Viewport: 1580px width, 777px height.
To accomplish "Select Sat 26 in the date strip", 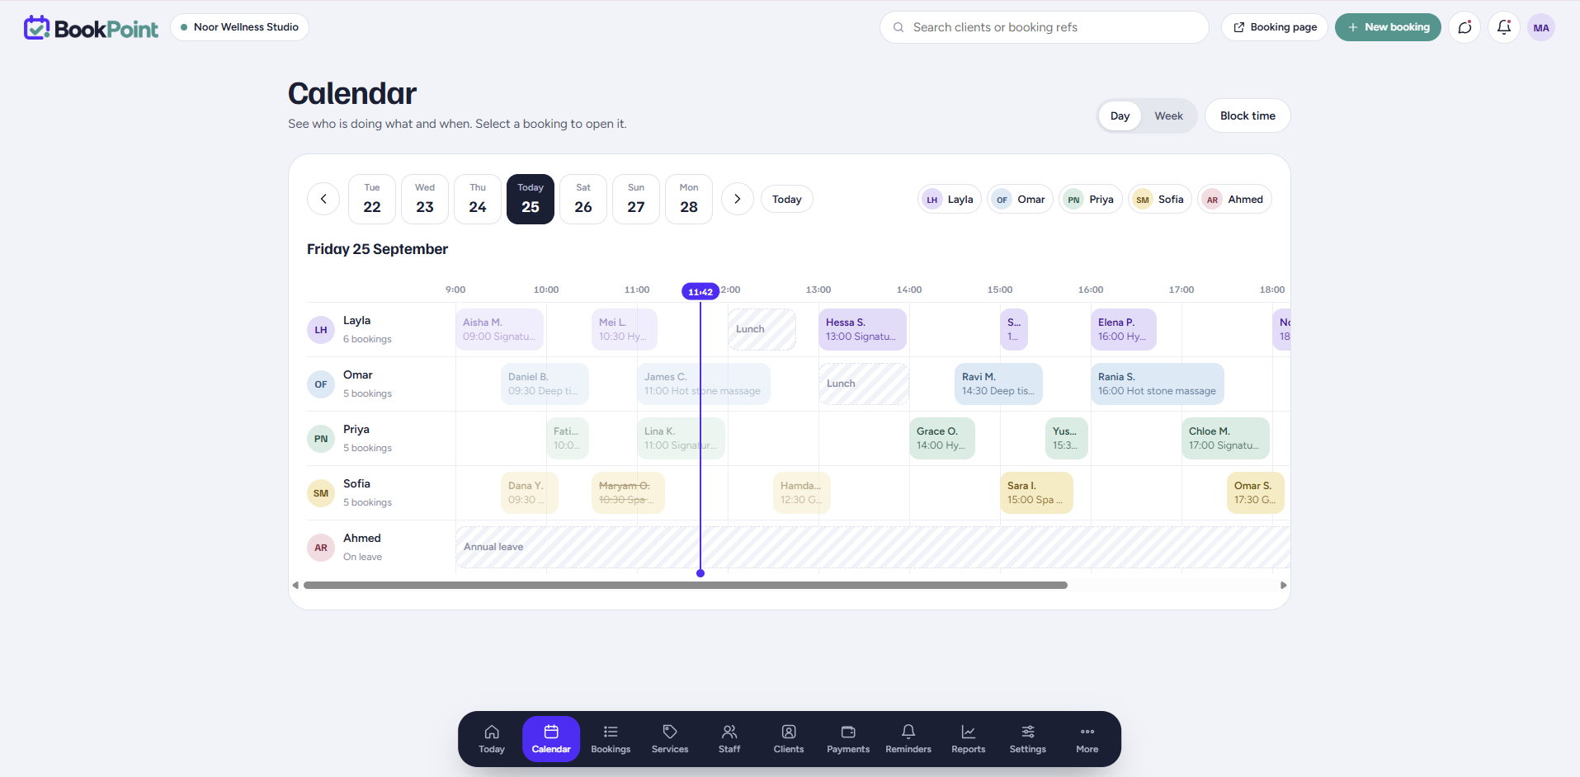I will (x=583, y=199).
